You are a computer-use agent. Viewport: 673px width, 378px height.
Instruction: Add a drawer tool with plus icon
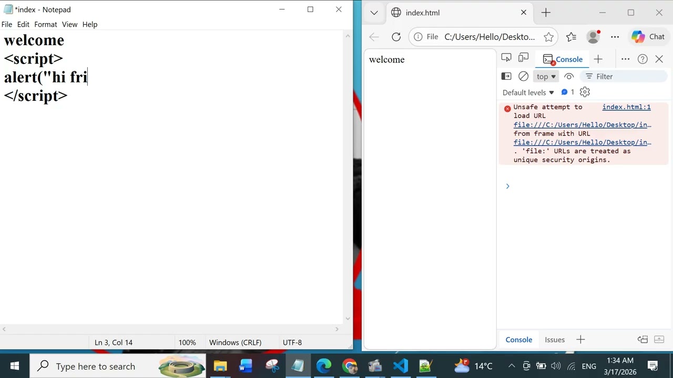[x=580, y=340]
